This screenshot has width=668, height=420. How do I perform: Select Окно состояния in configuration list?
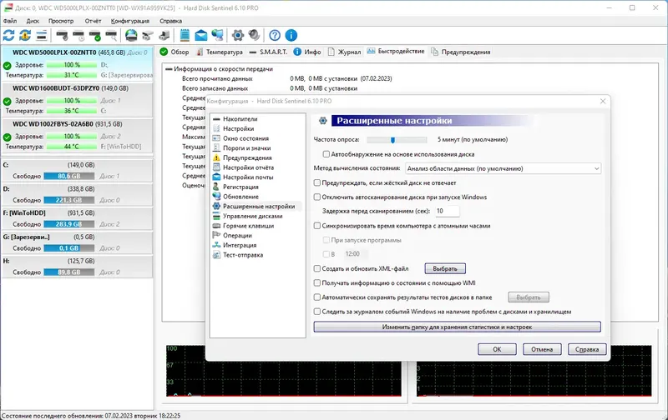[x=245, y=138]
